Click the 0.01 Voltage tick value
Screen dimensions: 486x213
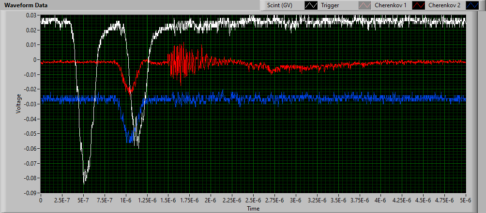(32, 45)
